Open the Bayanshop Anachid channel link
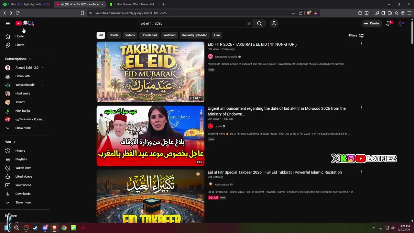The image size is (414, 233). [226, 57]
